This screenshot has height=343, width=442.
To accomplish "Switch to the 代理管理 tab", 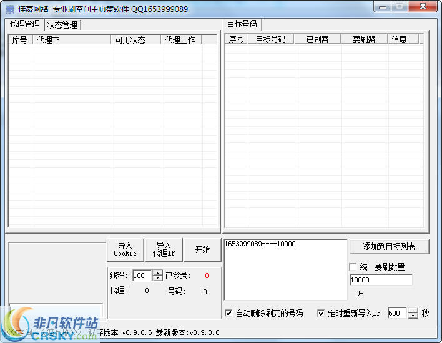I will tap(25, 24).
